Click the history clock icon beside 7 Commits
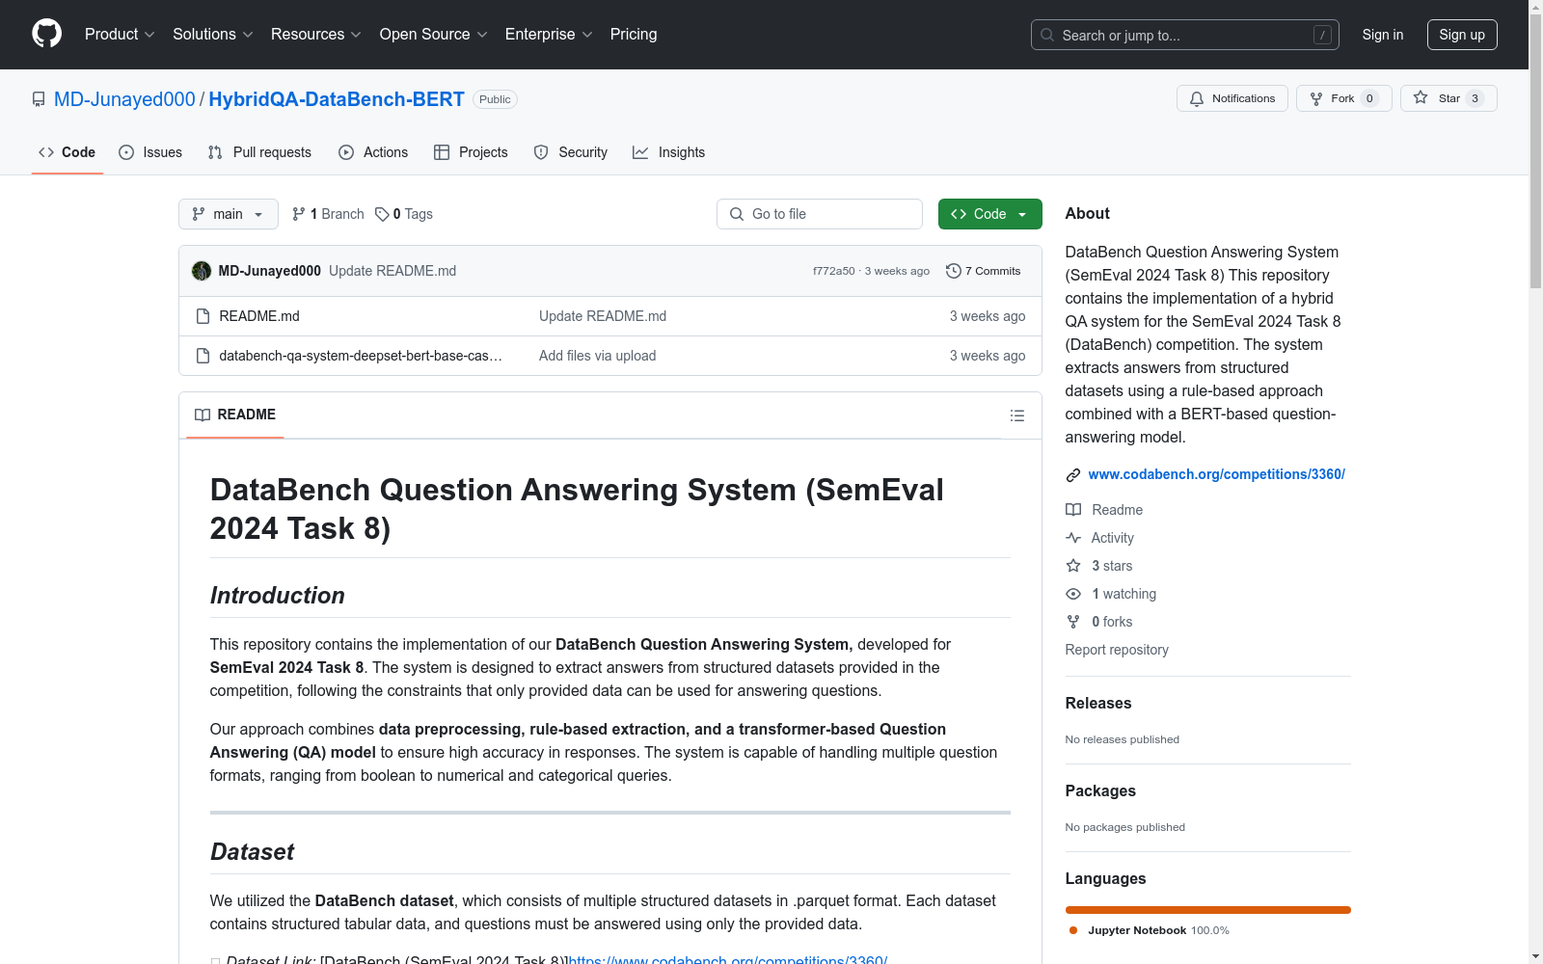Viewport: 1543px width, 964px height. click(x=954, y=271)
